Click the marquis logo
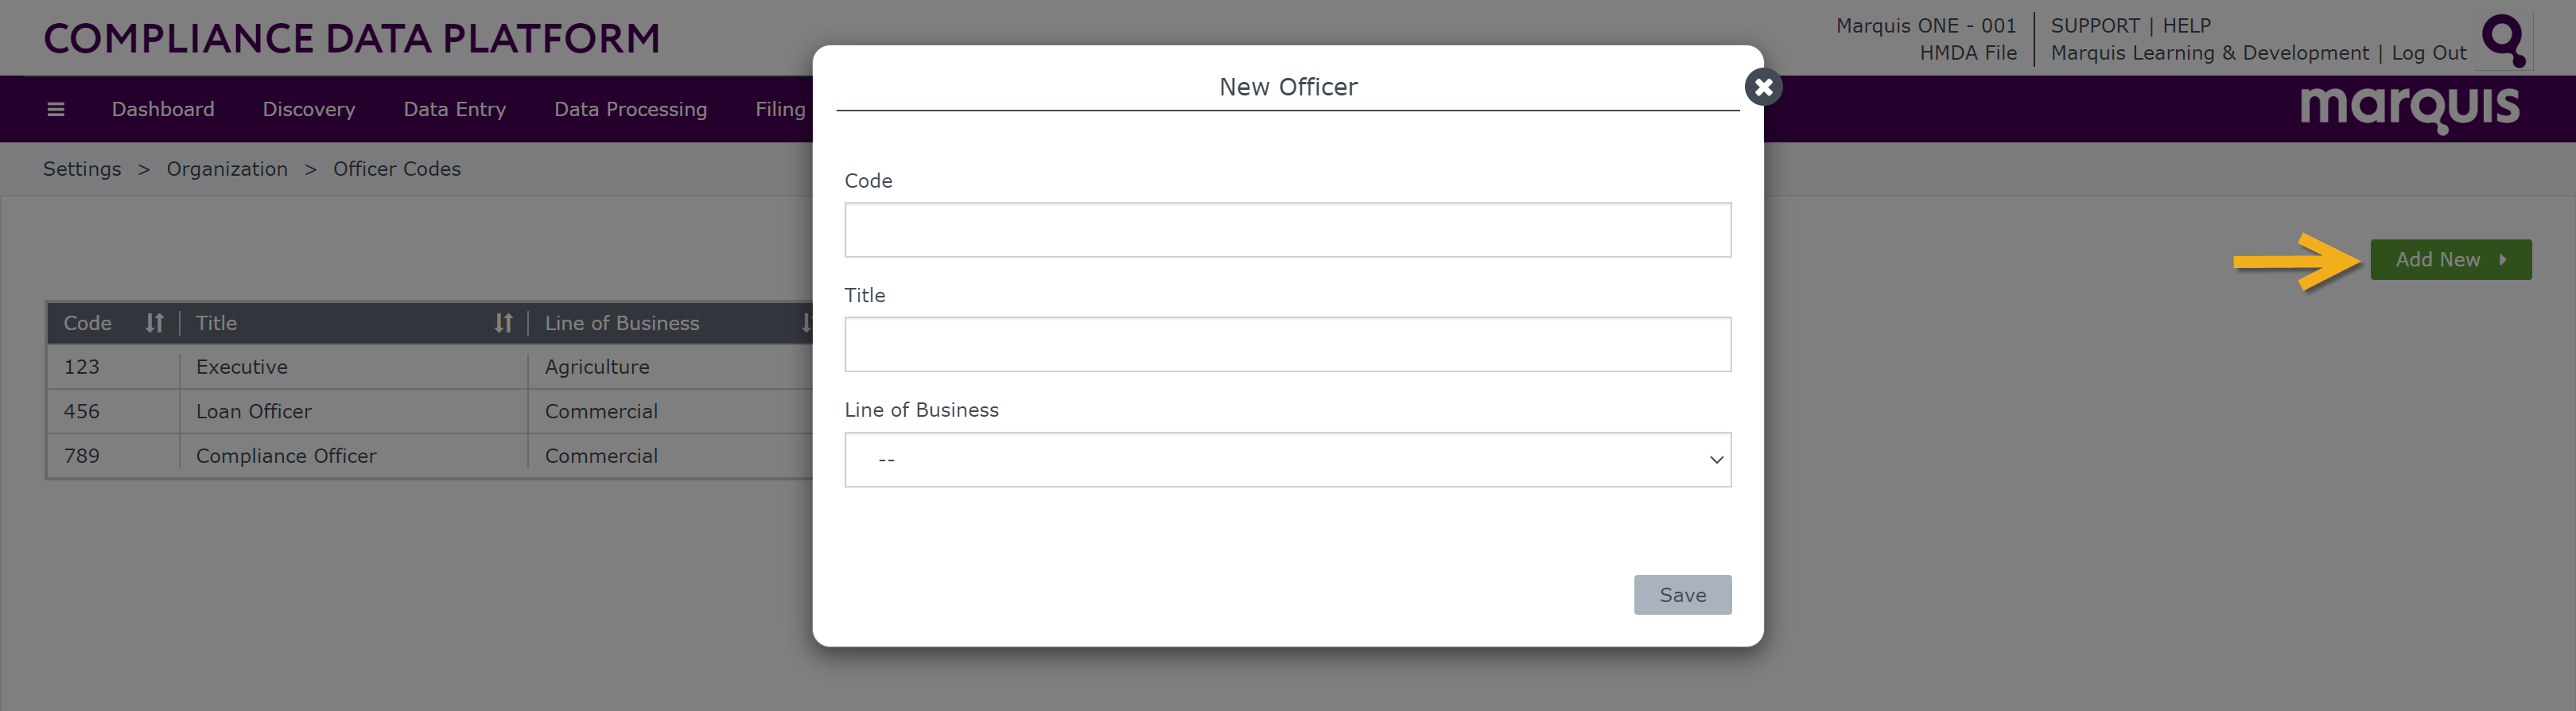Image resolution: width=2576 pixels, height=711 pixels. coord(2409,108)
